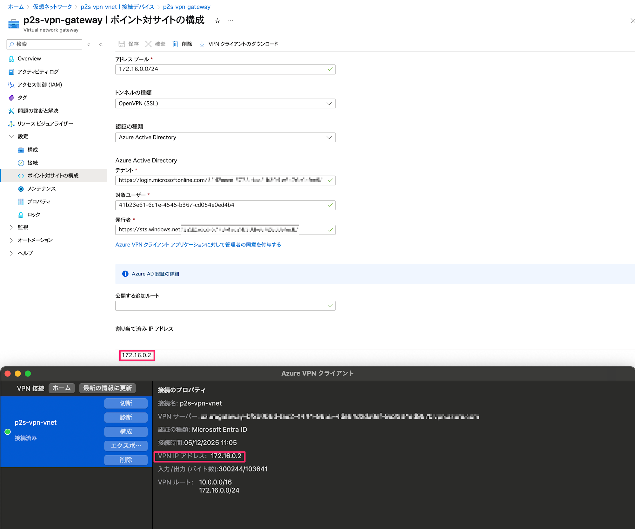The width and height of the screenshot is (635, 529).
Task: Click the プロパティ bars icon
Action: click(21, 202)
